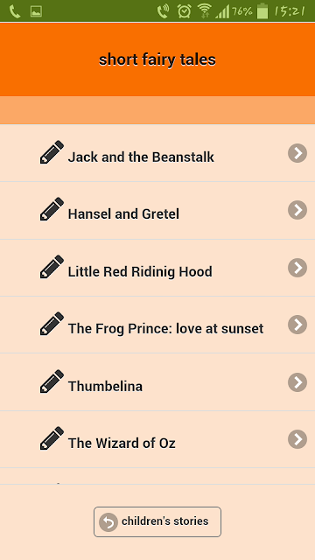Tap pencil icon beside Hansel and Gretel
Screen dimensions: 315x560
pyautogui.click(x=52, y=209)
